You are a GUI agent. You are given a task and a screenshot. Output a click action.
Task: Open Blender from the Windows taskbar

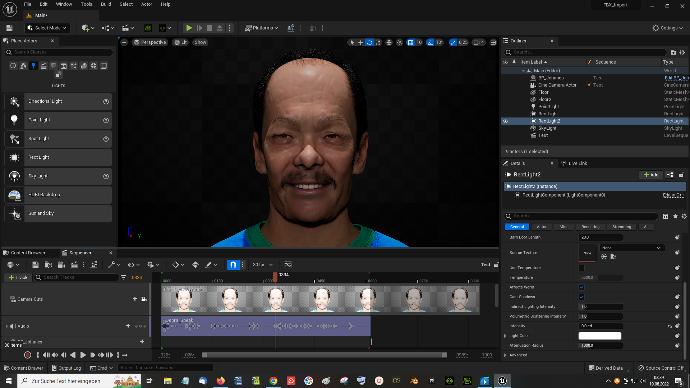(414, 381)
